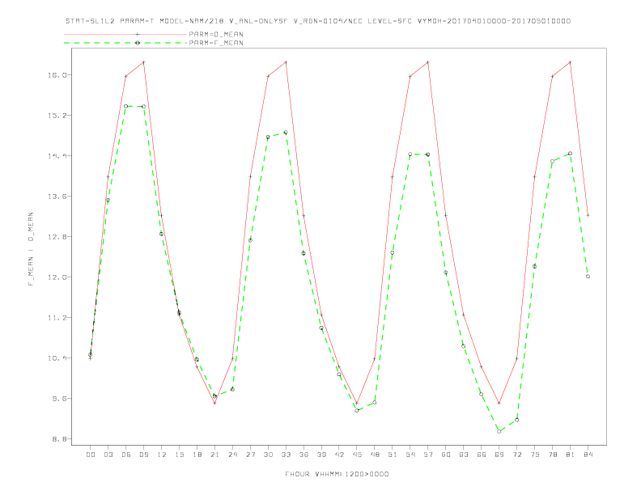Click y-axis tick label 9.6
641x495 pixels.
[58, 399]
